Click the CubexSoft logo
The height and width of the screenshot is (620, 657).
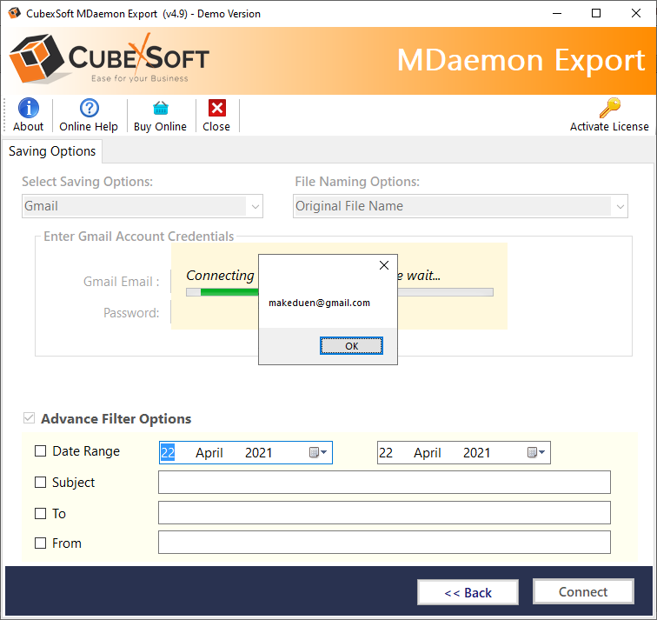(109, 60)
